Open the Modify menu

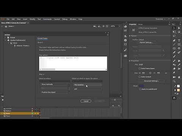[x=32, y=19]
